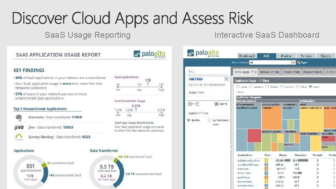Image resolution: width=336 pixels, height=189 pixels.
Task: Open boxnet-base application link
Action: click(244, 181)
